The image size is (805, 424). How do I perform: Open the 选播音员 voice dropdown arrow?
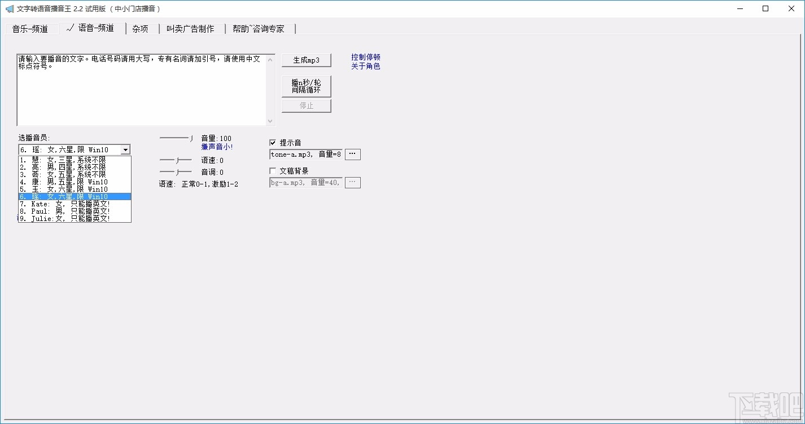(x=126, y=149)
